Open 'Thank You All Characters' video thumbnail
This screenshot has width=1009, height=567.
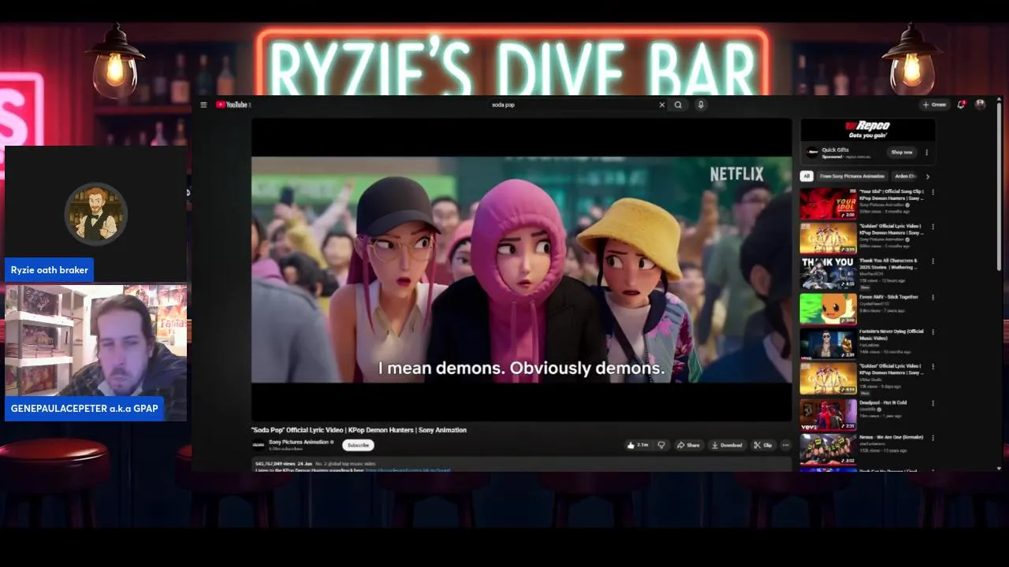[x=828, y=273]
